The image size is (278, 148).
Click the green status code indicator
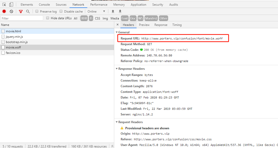[141, 50]
